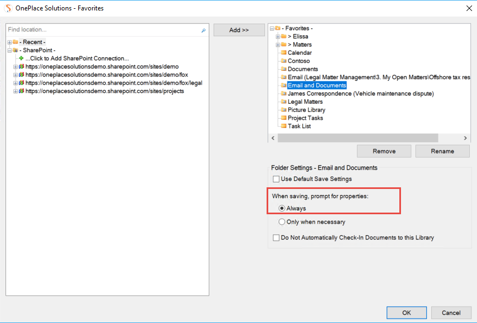Select the sites/projects URL
477x323 pixels.
pyautogui.click(x=105, y=91)
